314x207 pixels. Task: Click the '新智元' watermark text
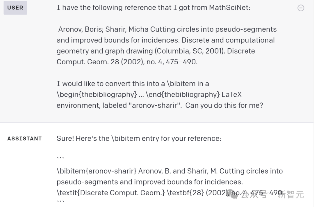pos(290,194)
